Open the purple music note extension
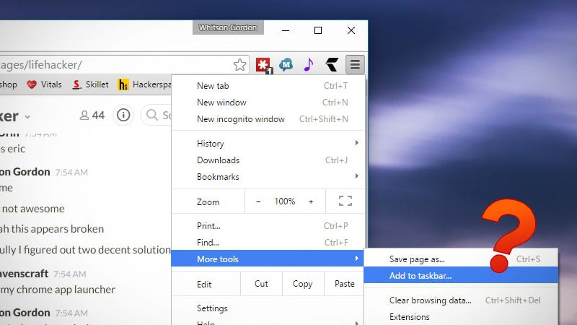The height and width of the screenshot is (325, 577). click(x=309, y=65)
